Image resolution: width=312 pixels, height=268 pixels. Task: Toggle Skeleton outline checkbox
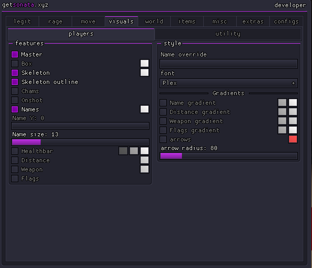tap(15, 82)
